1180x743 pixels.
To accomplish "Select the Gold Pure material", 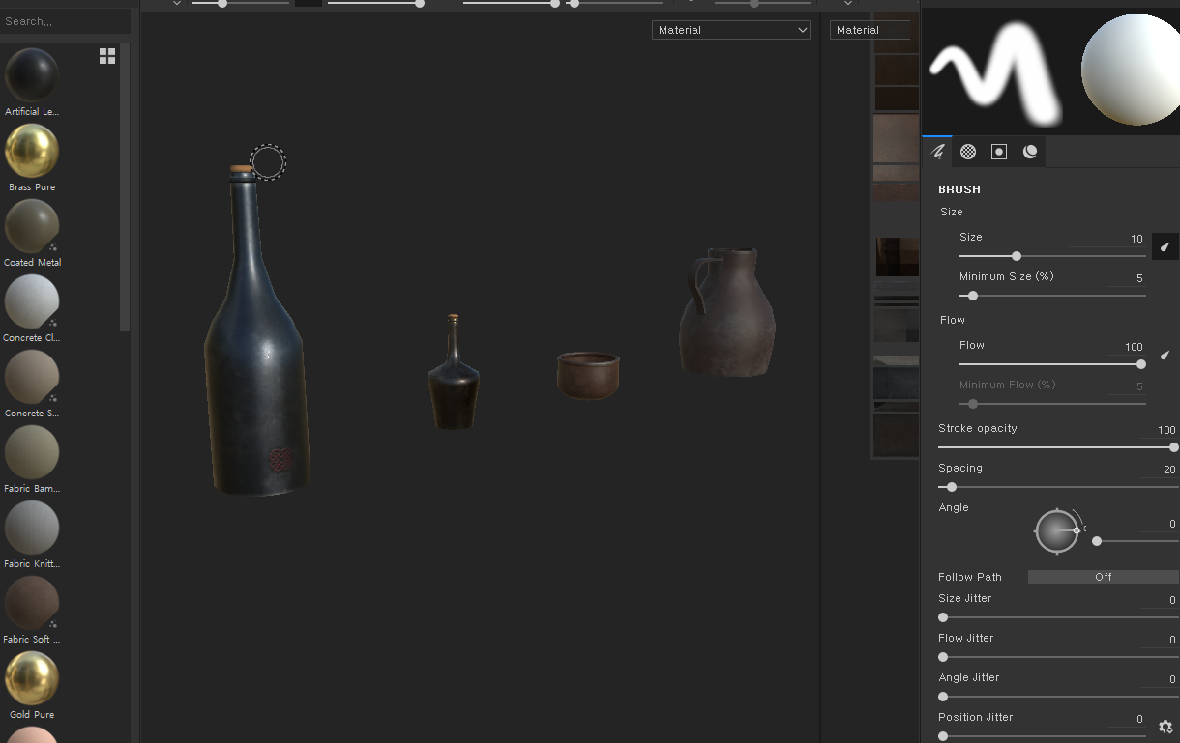I will pyautogui.click(x=32, y=685).
